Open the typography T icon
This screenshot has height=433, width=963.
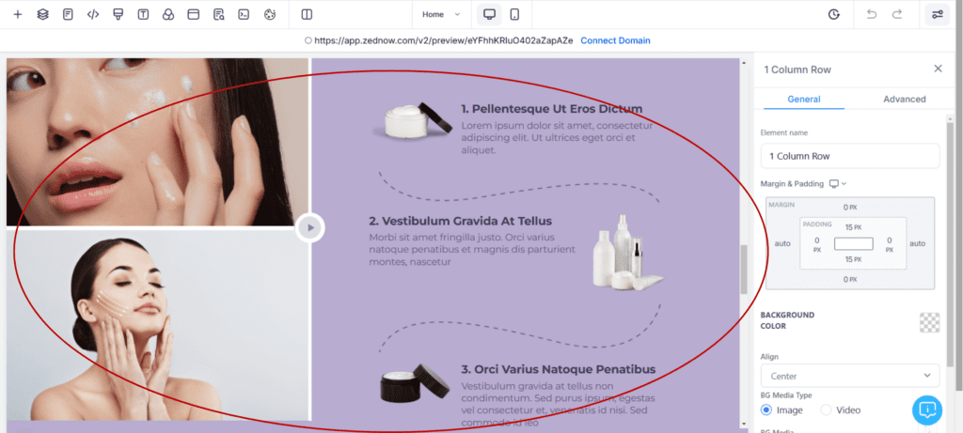tap(143, 15)
